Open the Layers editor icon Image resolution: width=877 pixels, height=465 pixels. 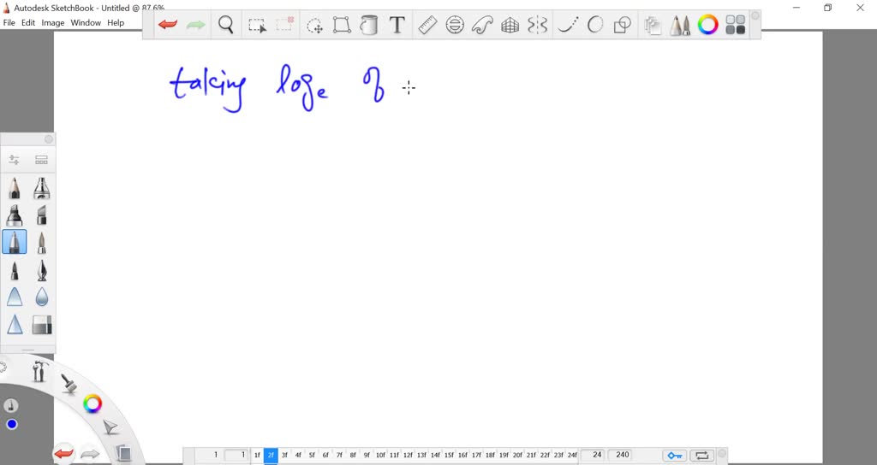click(652, 25)
